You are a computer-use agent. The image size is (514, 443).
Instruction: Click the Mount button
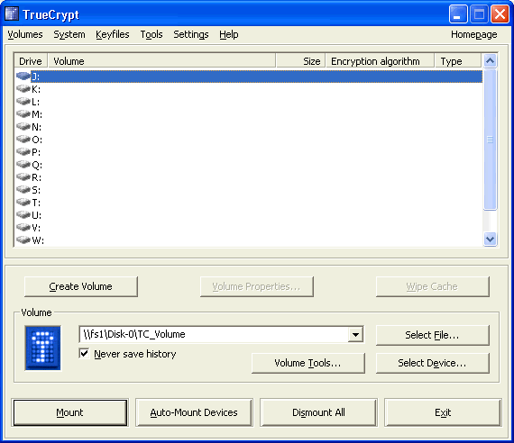(x=69, y=412)
